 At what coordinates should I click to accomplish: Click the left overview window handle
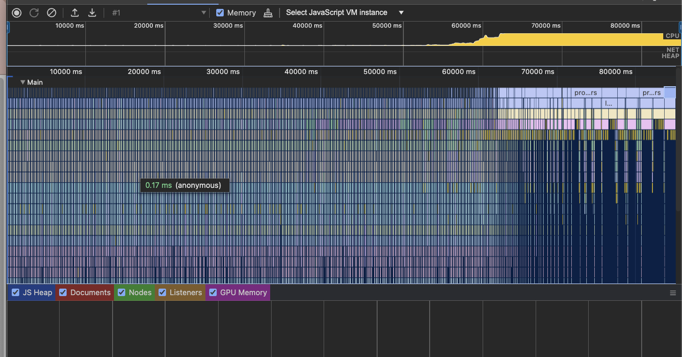pos(8,28)
